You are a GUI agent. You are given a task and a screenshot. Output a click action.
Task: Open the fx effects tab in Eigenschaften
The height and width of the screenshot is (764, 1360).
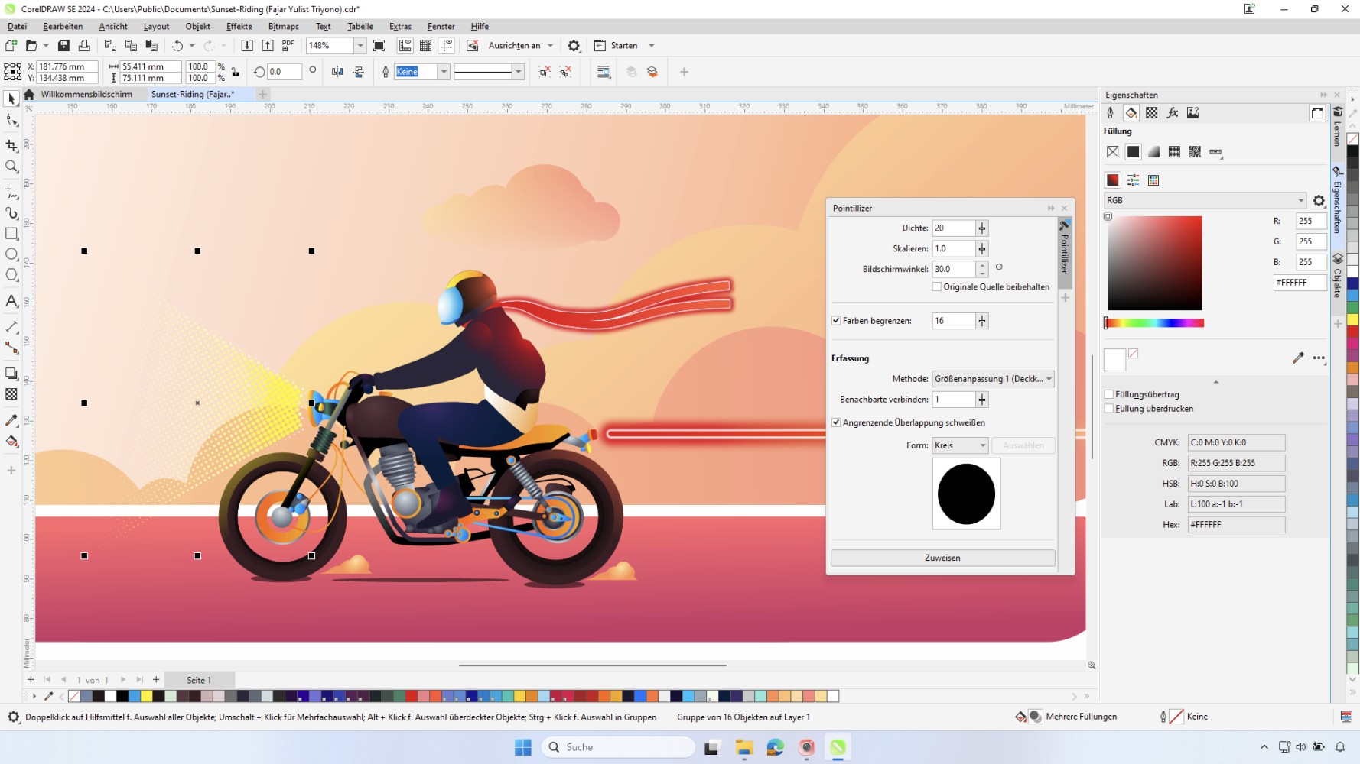[x=1173, y=112]
